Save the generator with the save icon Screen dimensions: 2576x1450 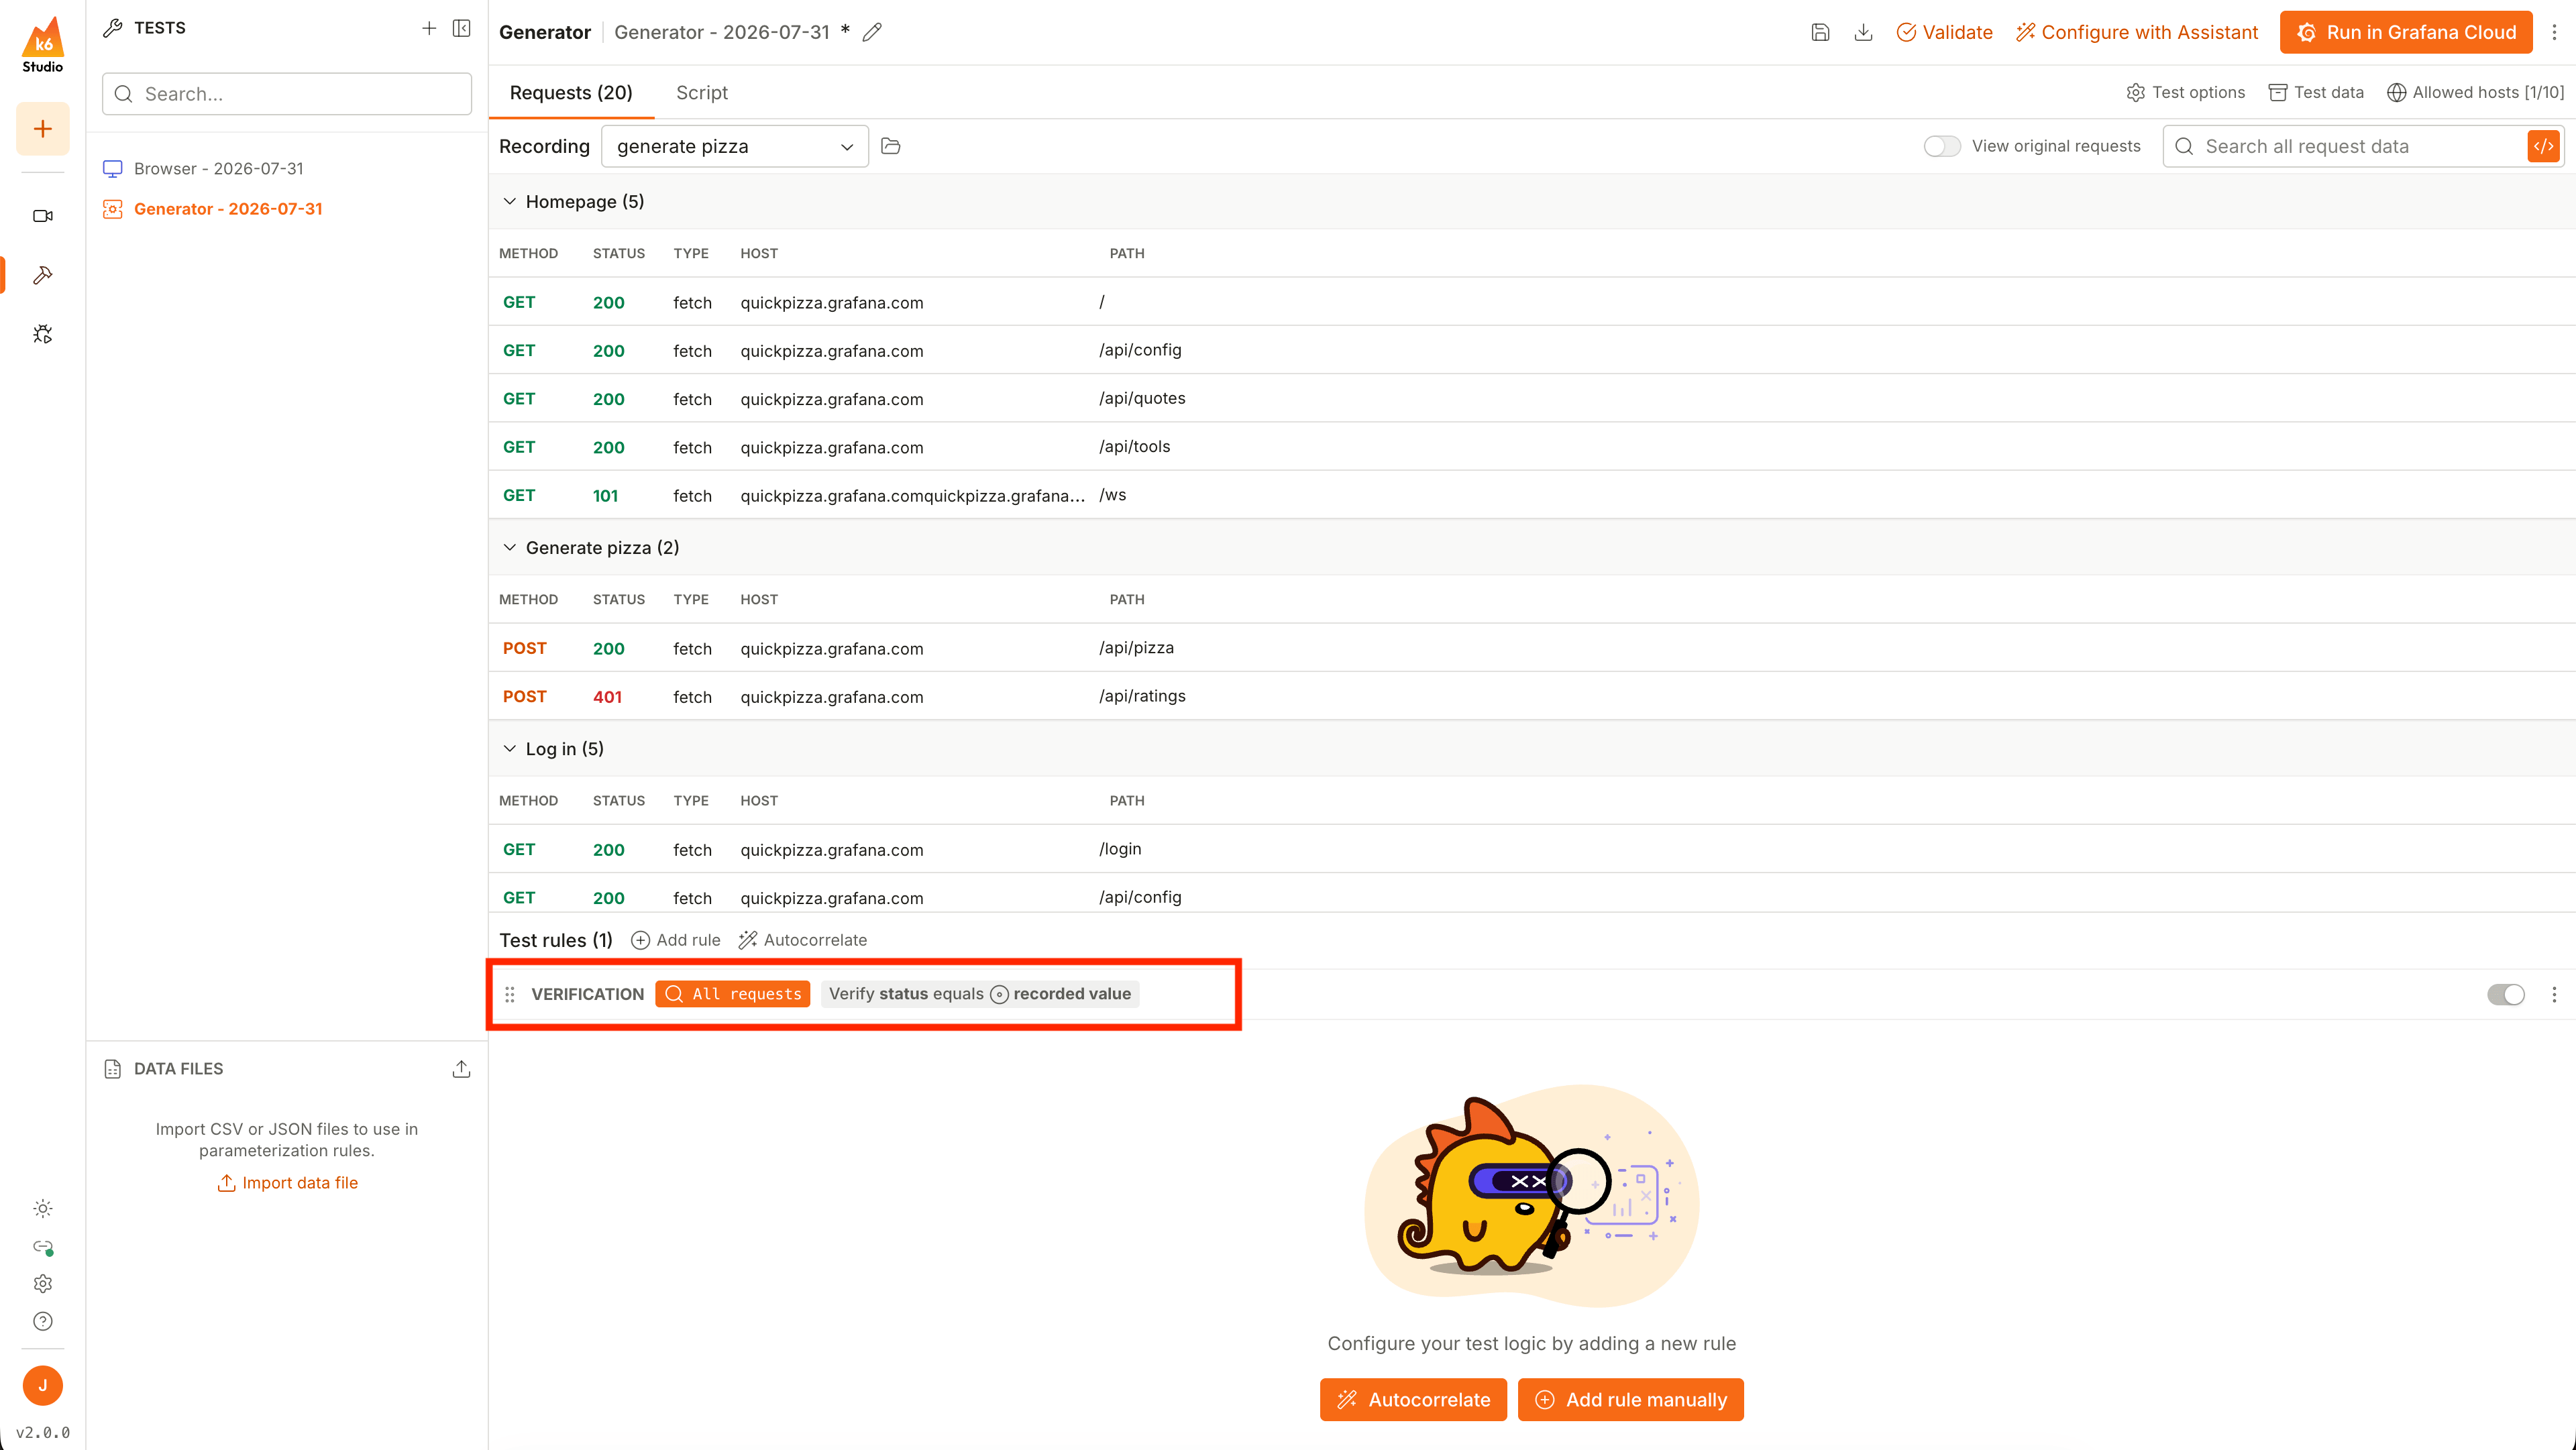[1820, 32]
